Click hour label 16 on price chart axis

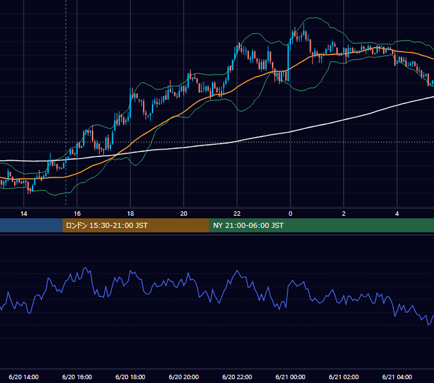pos(77,214)
